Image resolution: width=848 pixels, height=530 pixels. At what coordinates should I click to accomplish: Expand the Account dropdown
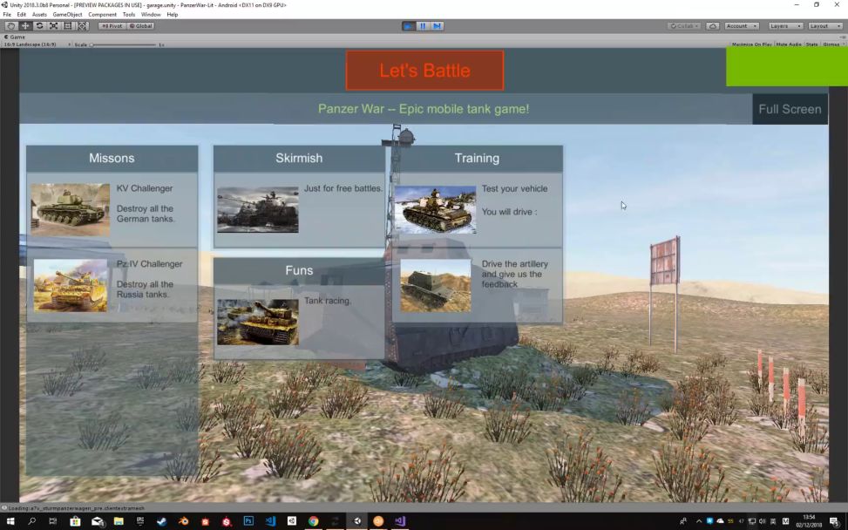click(x=742, y=26)
